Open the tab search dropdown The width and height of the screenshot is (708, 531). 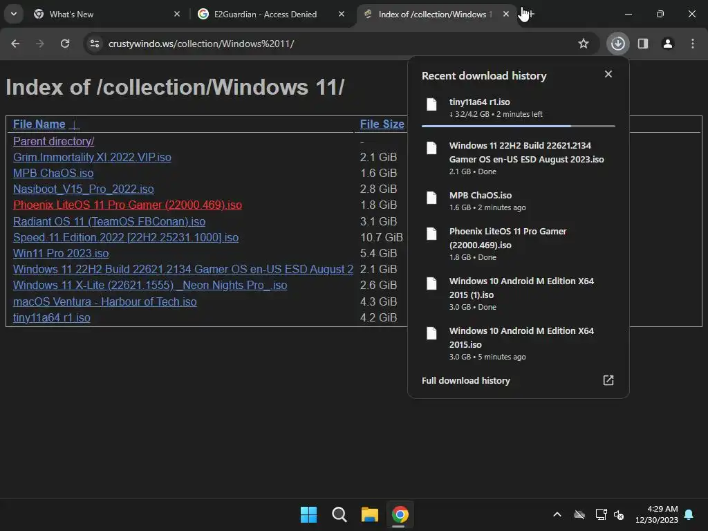click(14, 14)
